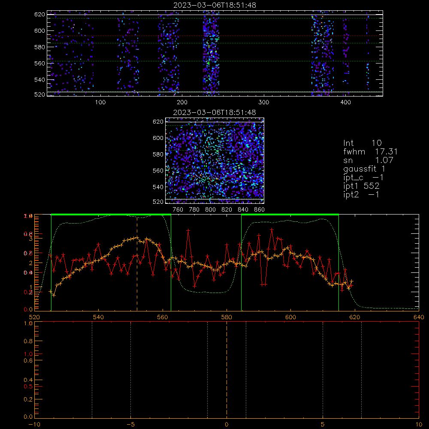
Task: Click the 'ipt1 552' parameter line
Action: [361, 186]
